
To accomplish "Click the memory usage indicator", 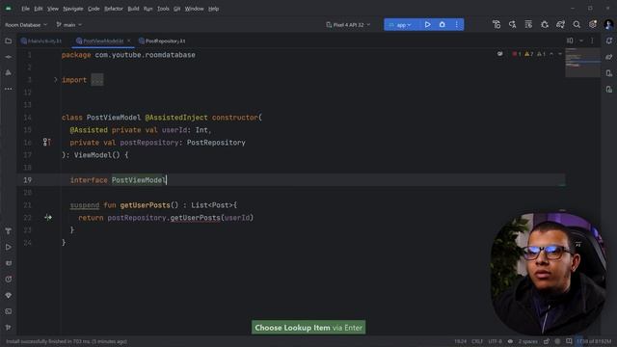I will pyautogui.click(x=594, y=341).
